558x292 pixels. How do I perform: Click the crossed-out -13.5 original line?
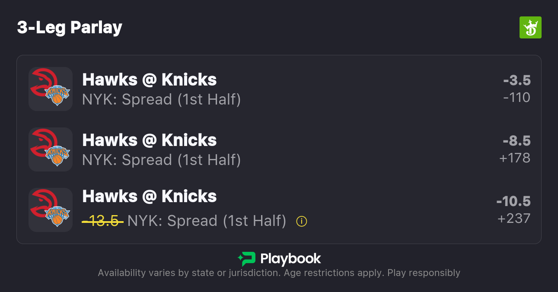(102, 221)
